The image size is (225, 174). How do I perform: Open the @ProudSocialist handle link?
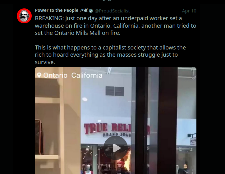tap(112, 11)
